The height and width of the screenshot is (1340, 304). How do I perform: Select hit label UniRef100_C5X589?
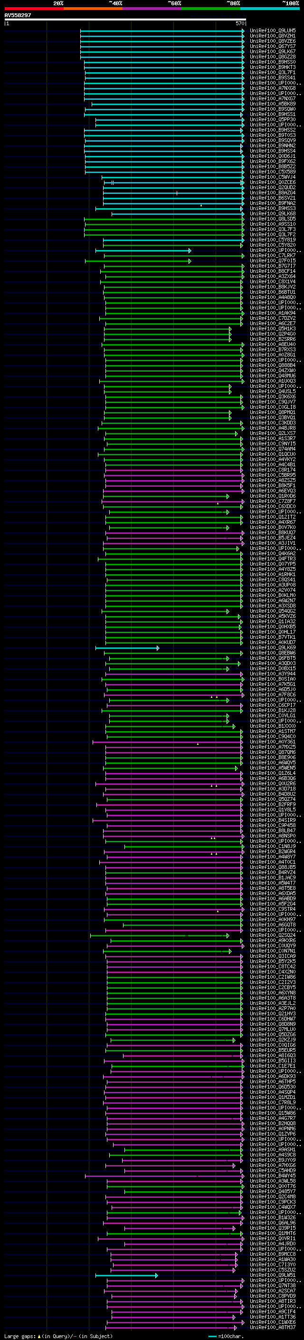click(273, 172)
